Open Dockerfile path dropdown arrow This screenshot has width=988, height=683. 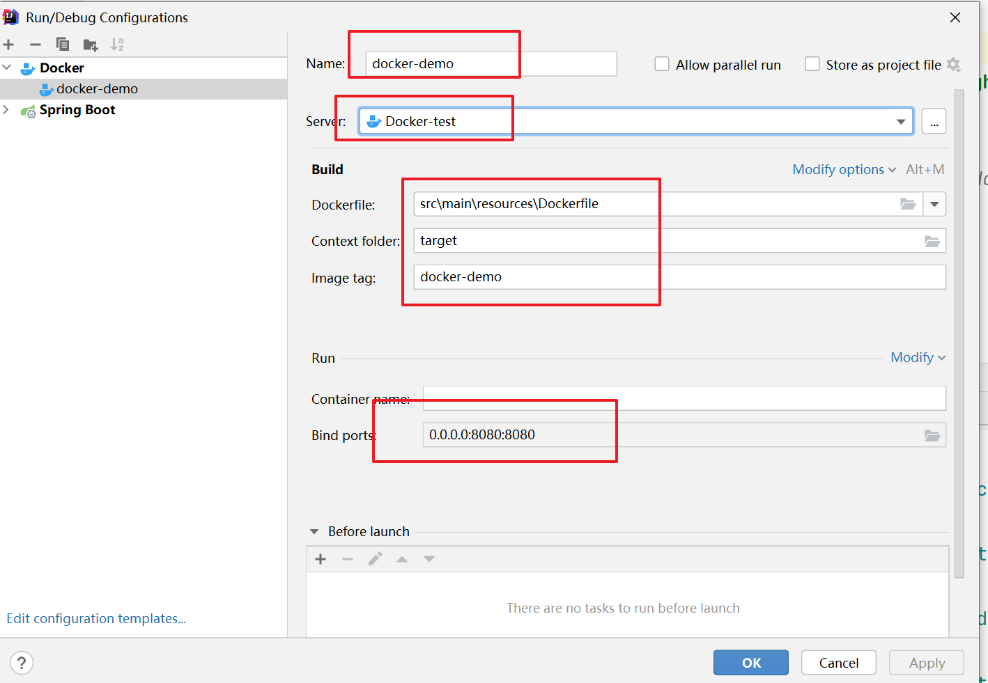[934, 204]
